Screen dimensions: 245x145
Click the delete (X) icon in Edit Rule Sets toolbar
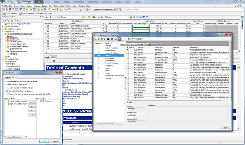[102, 39]
